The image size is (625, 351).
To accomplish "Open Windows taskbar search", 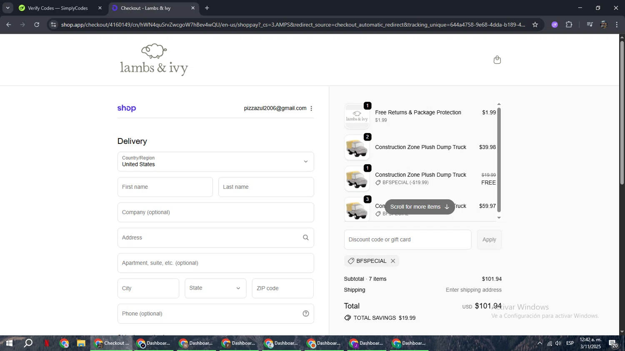I will pos(28,343).
